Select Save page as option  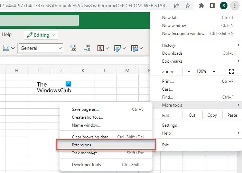pos(106,109)
